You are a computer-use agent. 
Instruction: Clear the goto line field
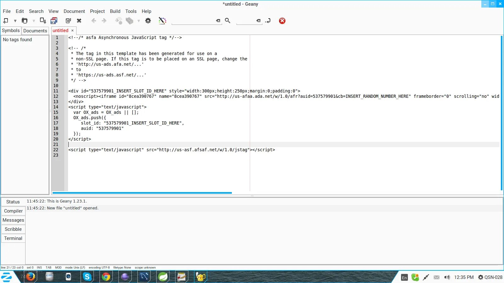tap(258, 21)
